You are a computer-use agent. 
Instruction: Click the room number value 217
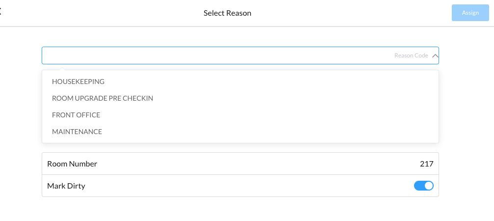(x=426, y=164)
